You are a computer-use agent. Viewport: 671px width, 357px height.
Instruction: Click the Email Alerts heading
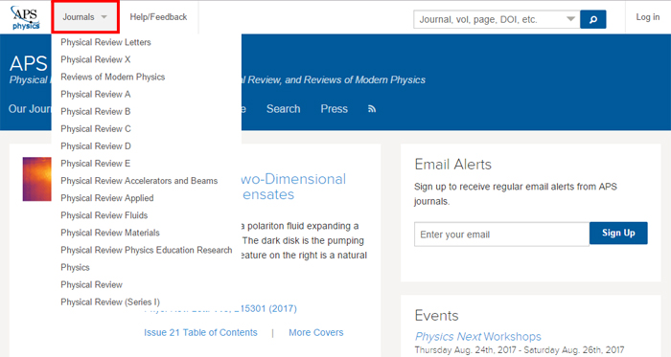click(x=452, y=165)
